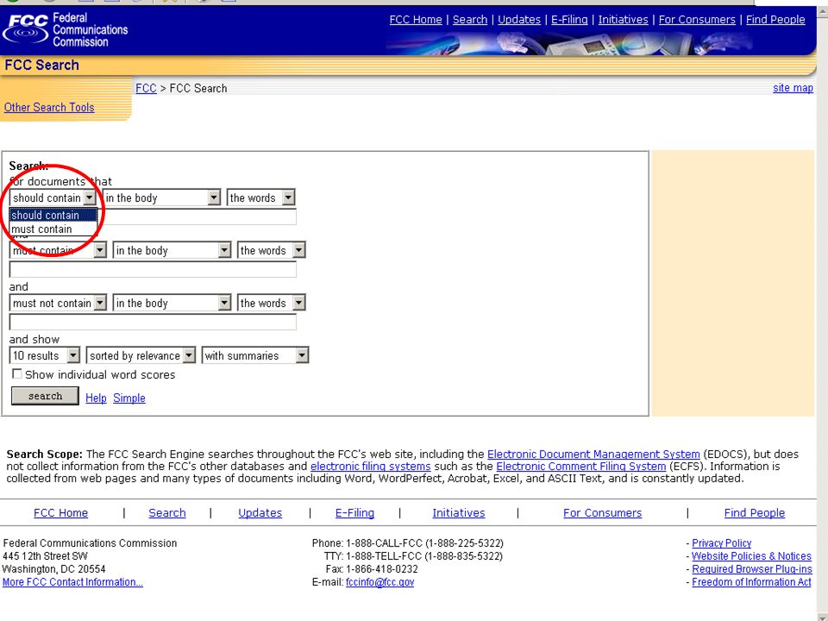Open 'must not contain' dropdown
The width and height of the screenshot is (828, 621).
tap(58, 303)
